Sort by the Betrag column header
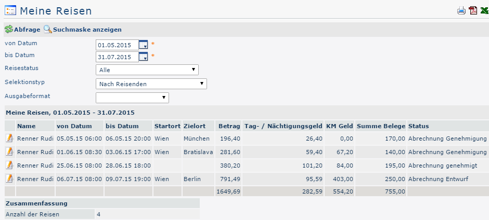 point(229,126)
